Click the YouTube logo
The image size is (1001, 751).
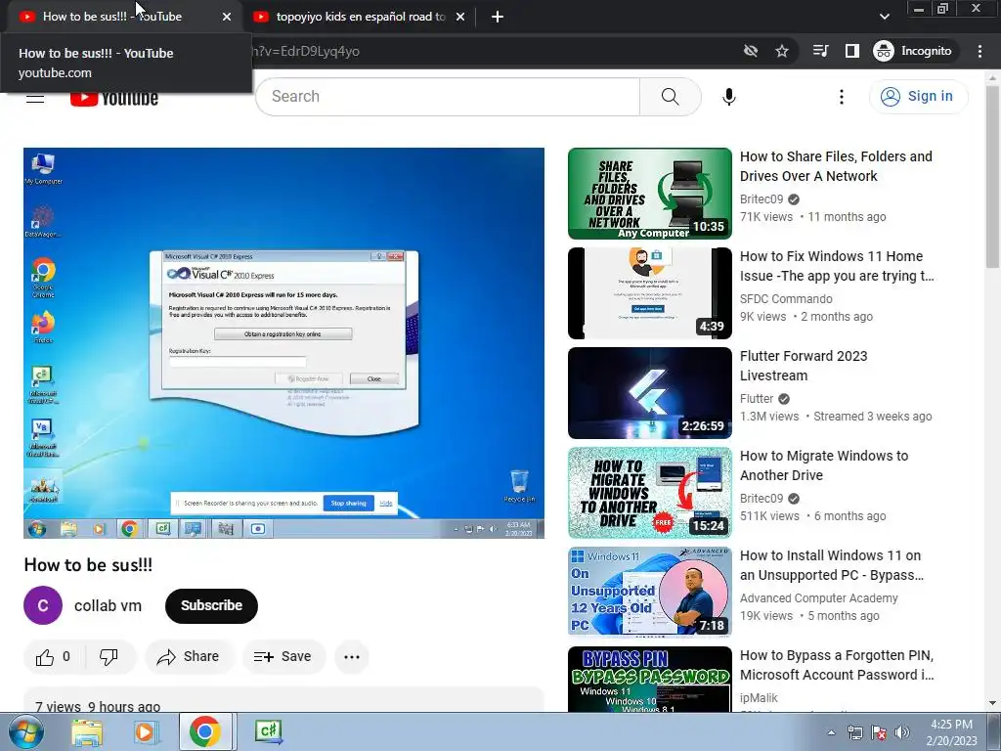pos(113,98)
